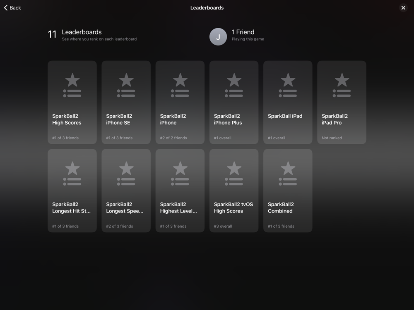Select 'SparkBall2 Highest Level...' title
Image resolution: width=414 pixels, height=310 pixels.
tap(178, 208)
